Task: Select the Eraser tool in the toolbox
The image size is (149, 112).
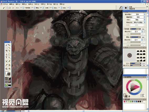Action: 9,61
